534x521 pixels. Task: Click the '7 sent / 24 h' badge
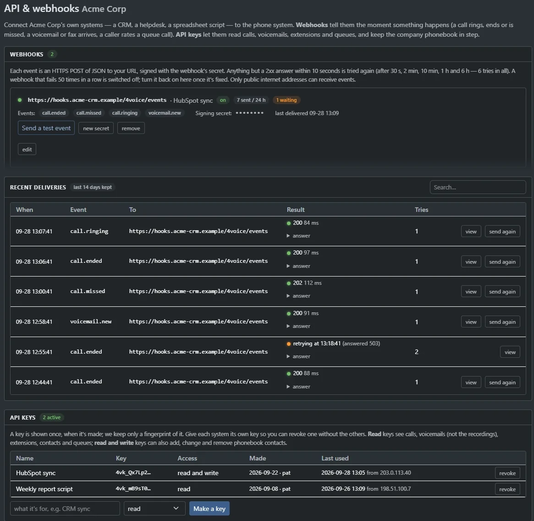tap(251, 100)
